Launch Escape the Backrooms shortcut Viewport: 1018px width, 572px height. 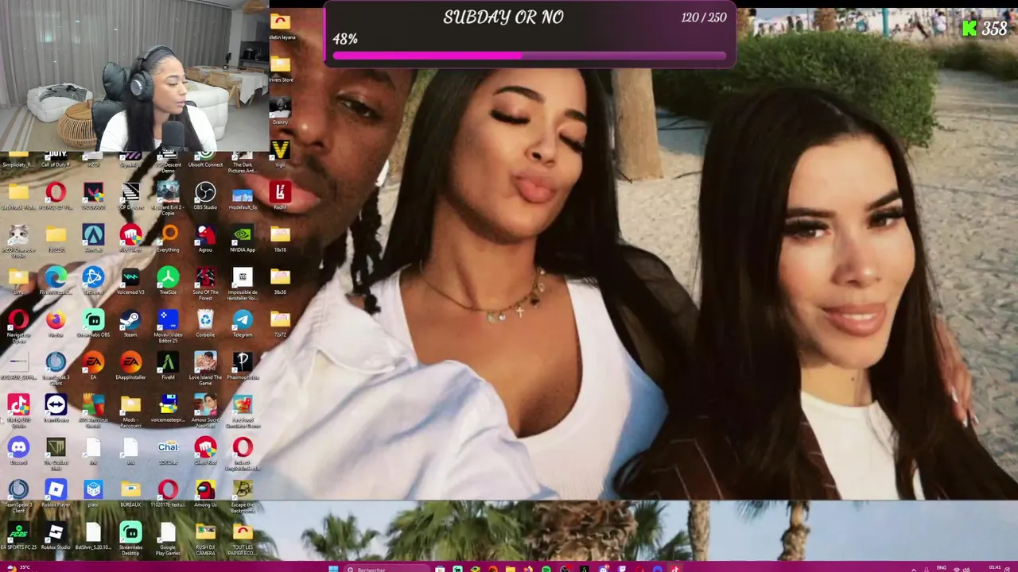pos(243,496)
